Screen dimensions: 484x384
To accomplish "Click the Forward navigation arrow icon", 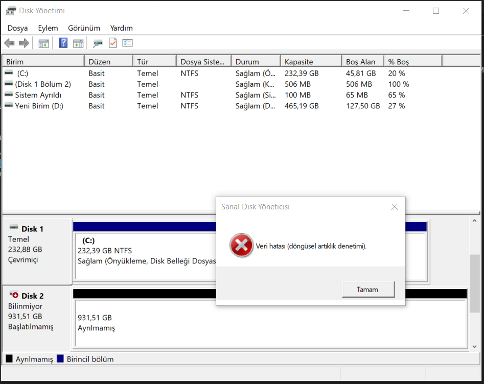I will tap(24, 43).
